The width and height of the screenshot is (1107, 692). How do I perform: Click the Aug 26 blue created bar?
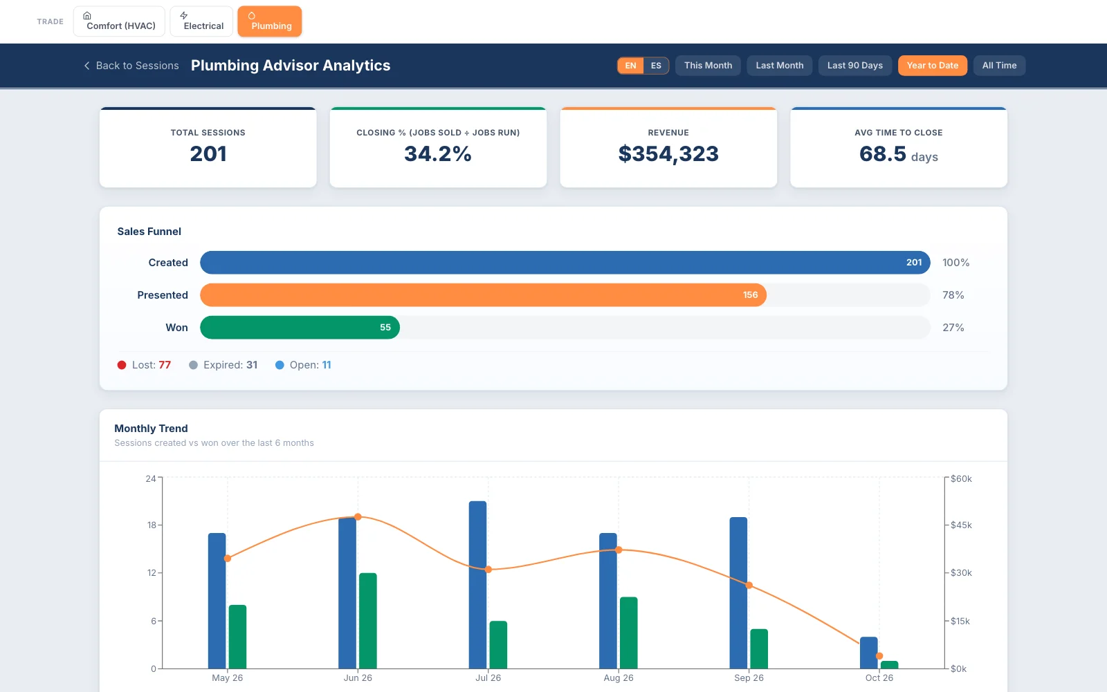point(608,601)
